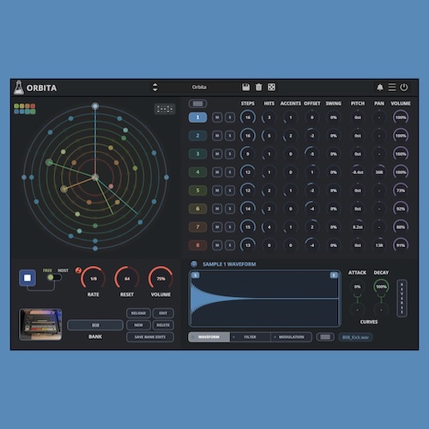The height and width of the screenshot is (429, 429).
Task: Open the 808_Kick.wav sample selector
Action: [355, 337]
